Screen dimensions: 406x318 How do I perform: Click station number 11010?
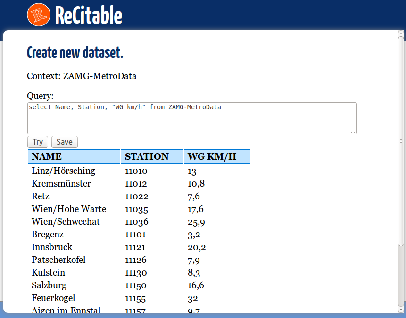[x=136, y=171]
